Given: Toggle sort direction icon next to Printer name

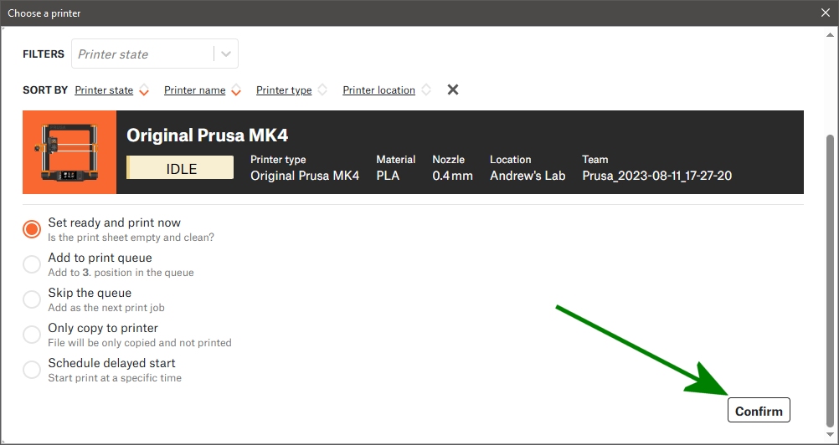Looking at the screenshot, I should pos(236,90).
